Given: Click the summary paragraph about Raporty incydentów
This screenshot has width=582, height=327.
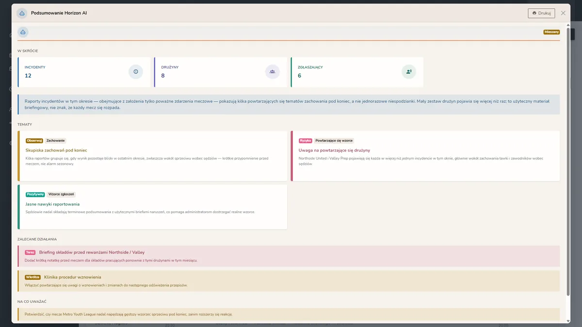Looking at the screenshot, I should click(x=289, y=104).
